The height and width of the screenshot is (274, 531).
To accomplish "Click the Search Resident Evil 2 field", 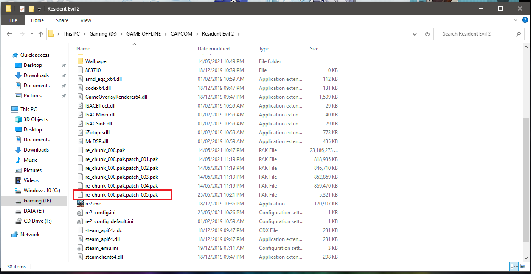I will 477,34.
